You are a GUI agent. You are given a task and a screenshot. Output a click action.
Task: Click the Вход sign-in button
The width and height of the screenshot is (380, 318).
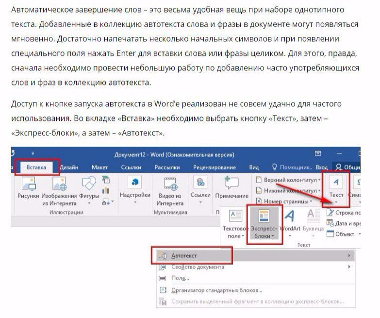pyautogui.click(x=321, y=167)
